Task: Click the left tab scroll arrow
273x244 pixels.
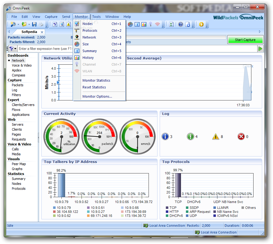Action: tap(9, 32)
